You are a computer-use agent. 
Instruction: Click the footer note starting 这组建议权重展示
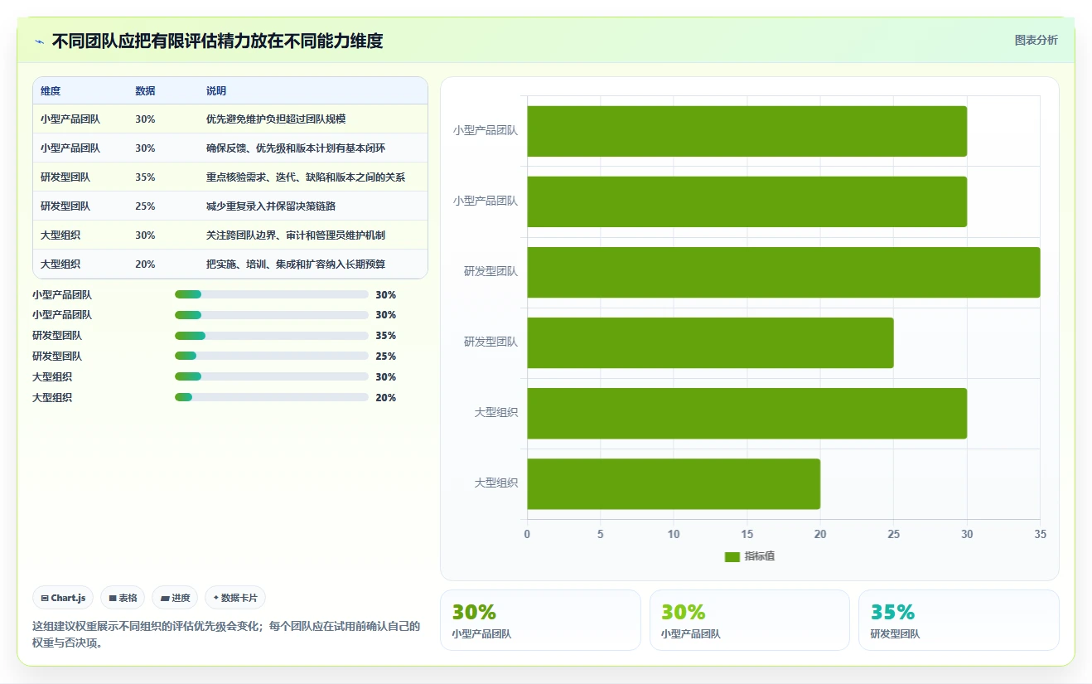pos(226,634)
